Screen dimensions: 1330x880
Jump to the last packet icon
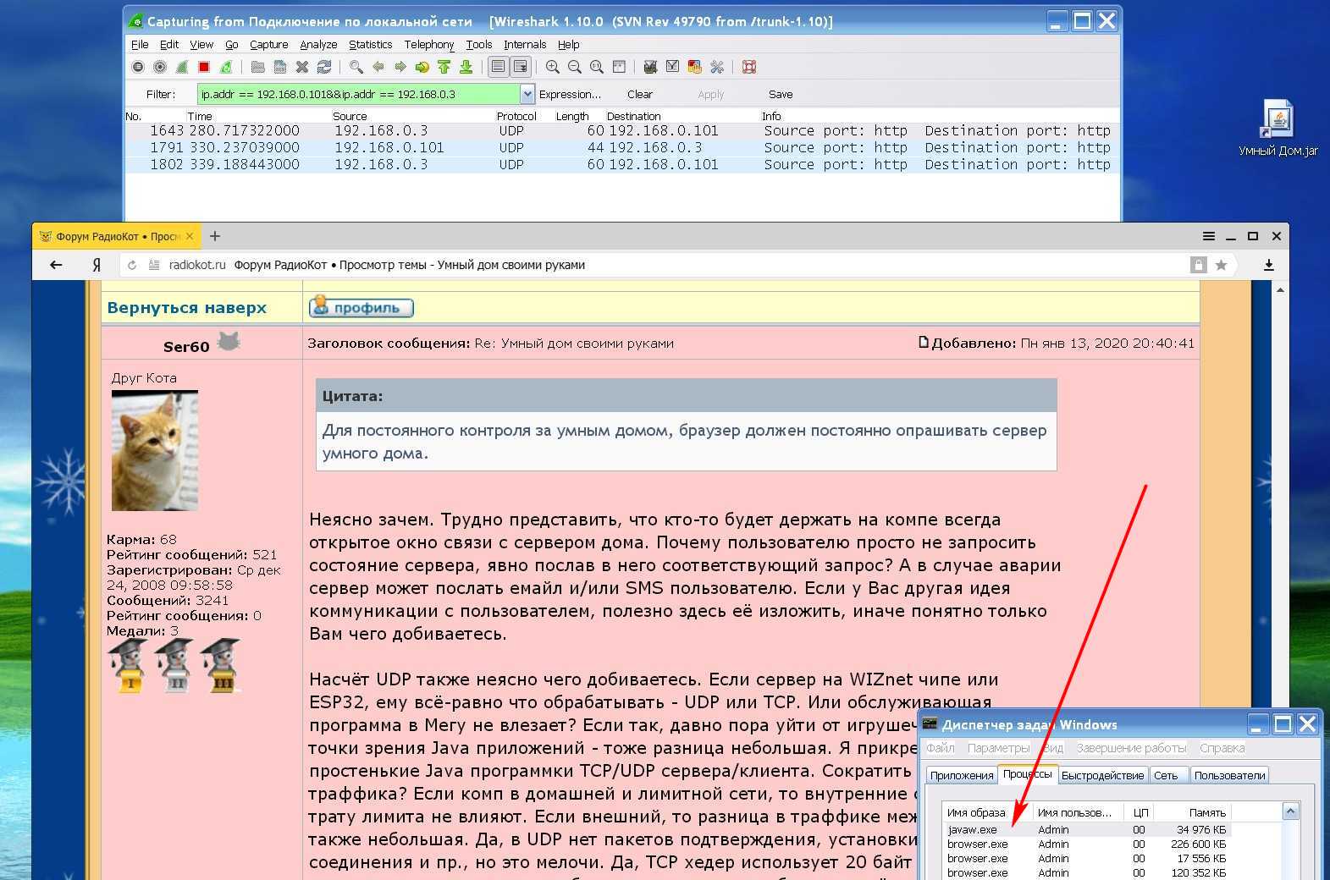point(466,67)
